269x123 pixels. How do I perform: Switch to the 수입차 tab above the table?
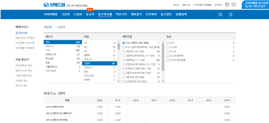61,27
